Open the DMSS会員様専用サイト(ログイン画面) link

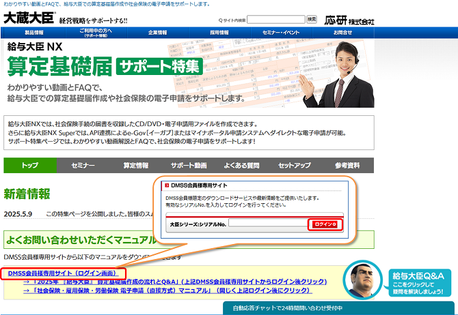[x=63, y=273]
